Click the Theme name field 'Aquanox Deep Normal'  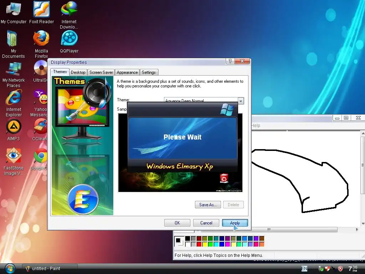pyautogui.click(x=201, y=100)
